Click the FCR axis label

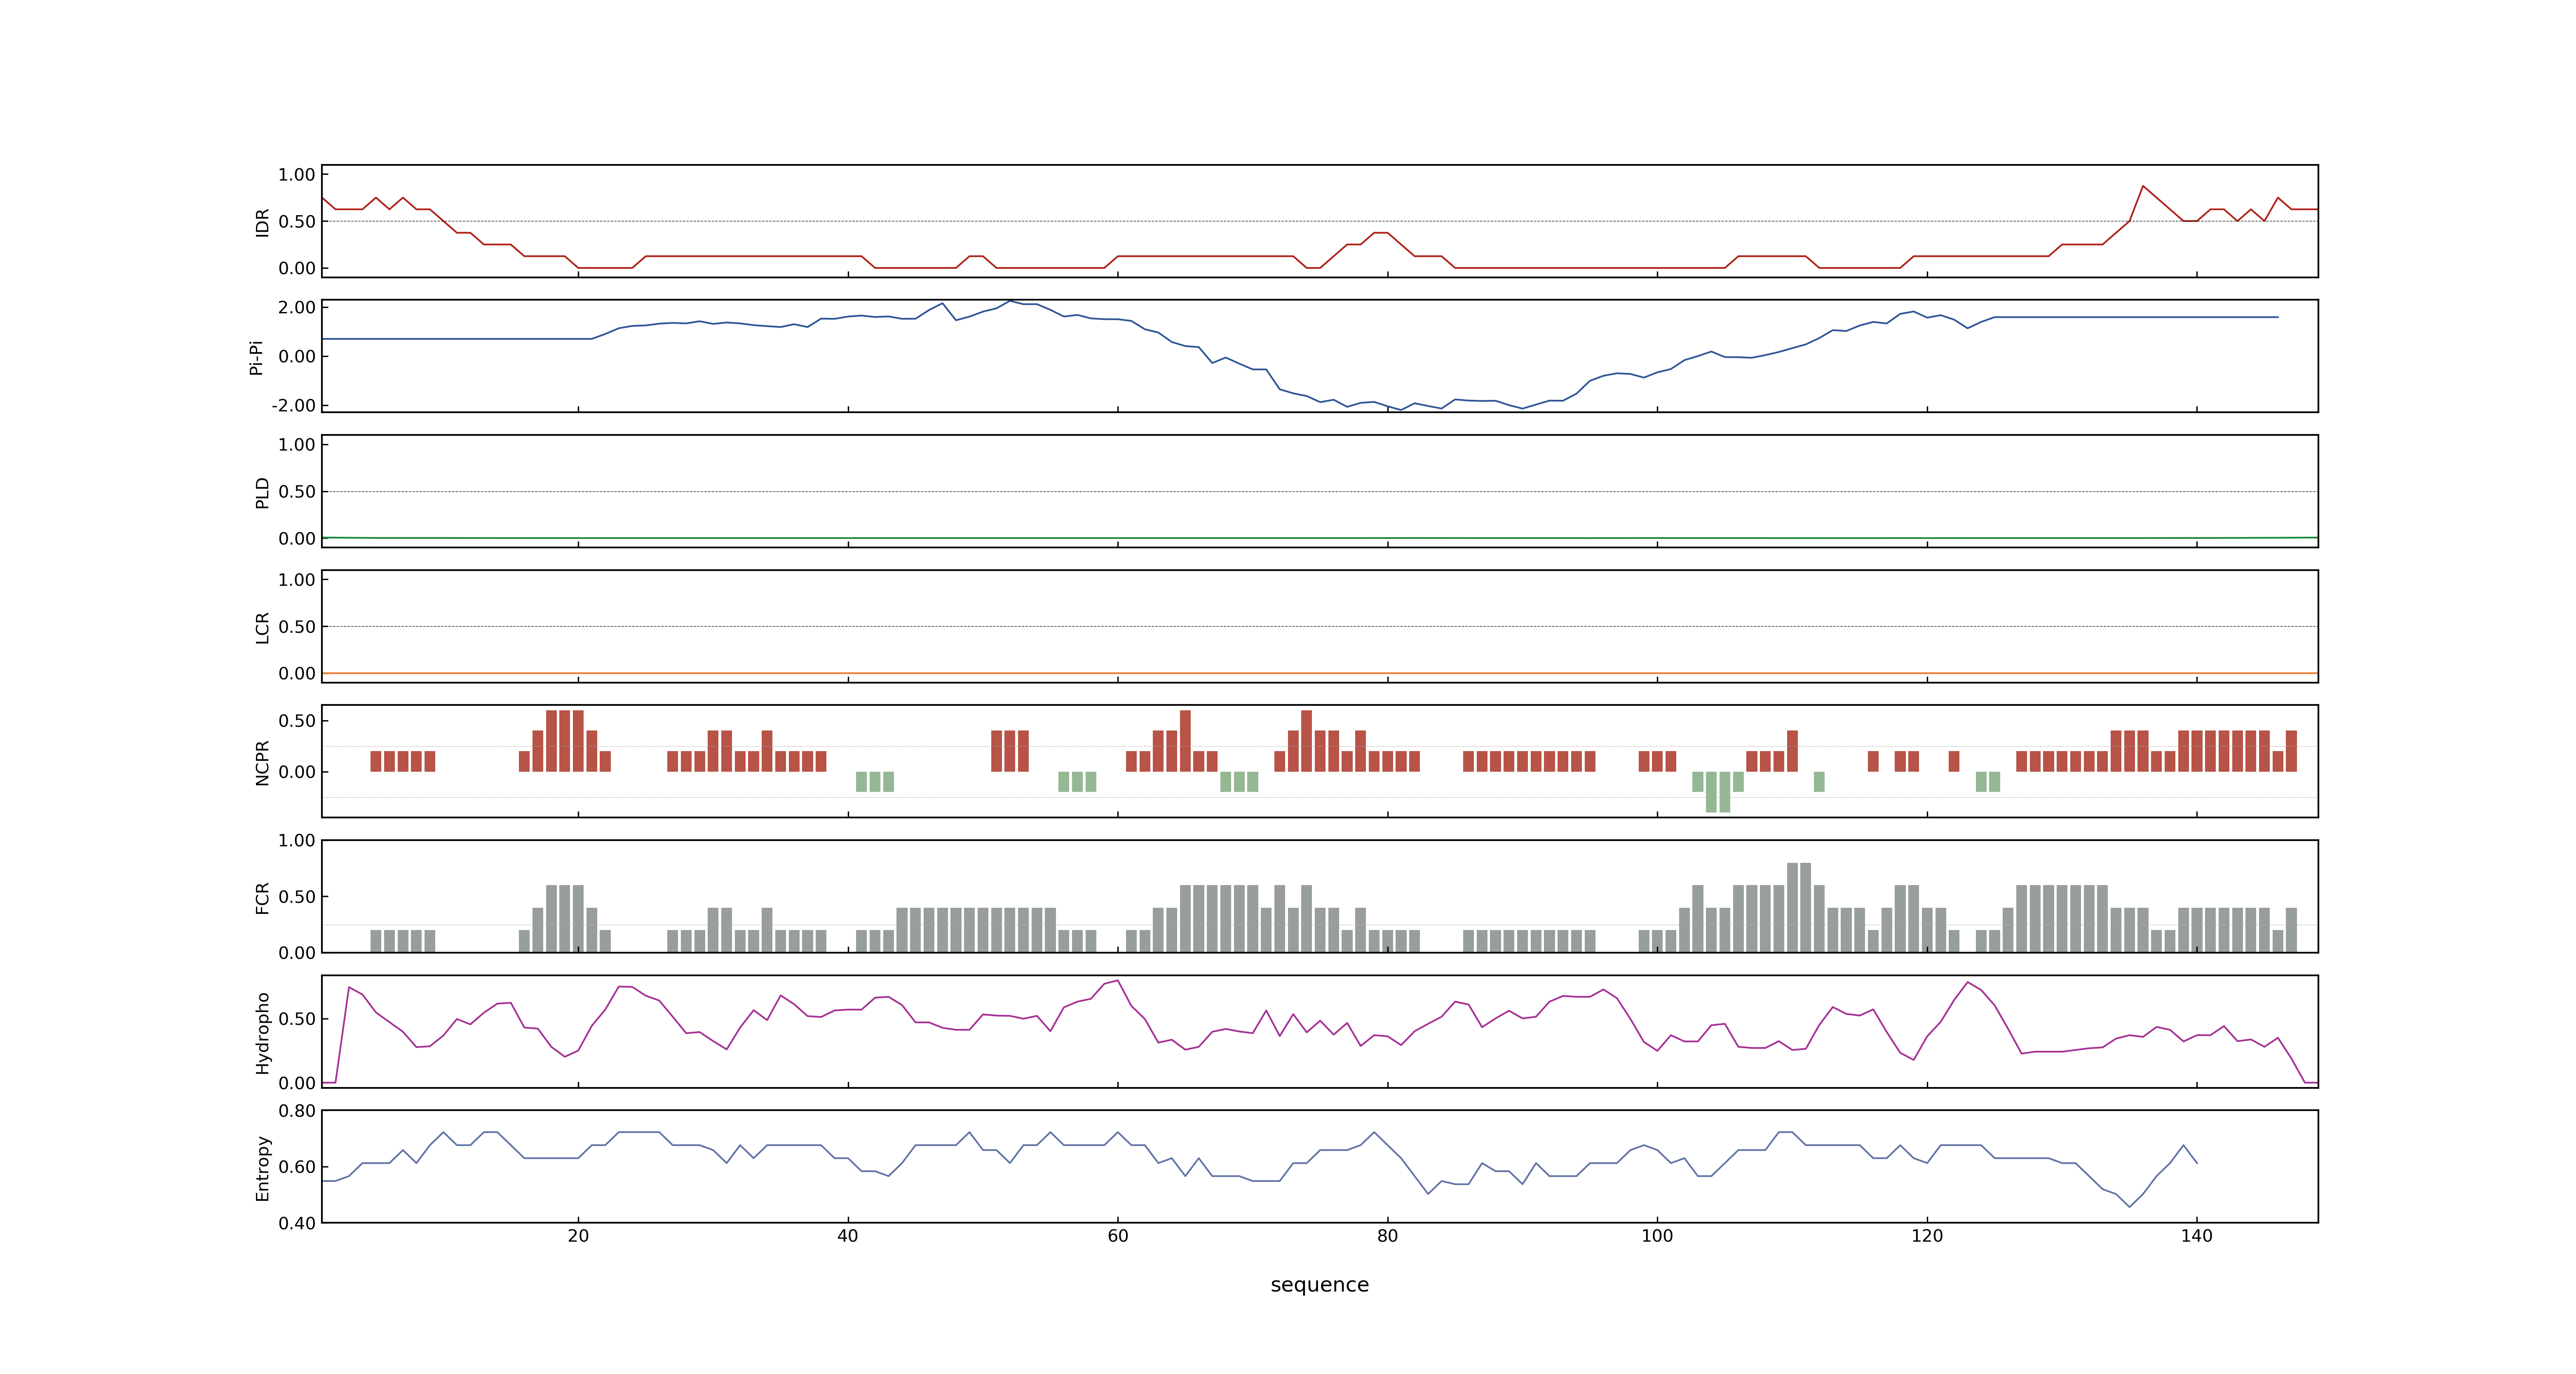[x=262, y=898]
